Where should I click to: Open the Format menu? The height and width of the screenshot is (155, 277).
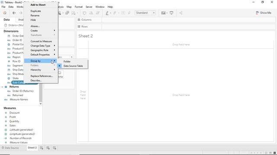coord(79,7)
